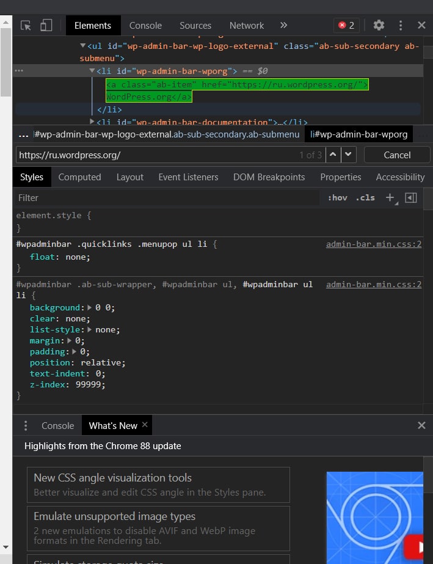
Task: Open DevTools settings gear
Action: point(379,25)
